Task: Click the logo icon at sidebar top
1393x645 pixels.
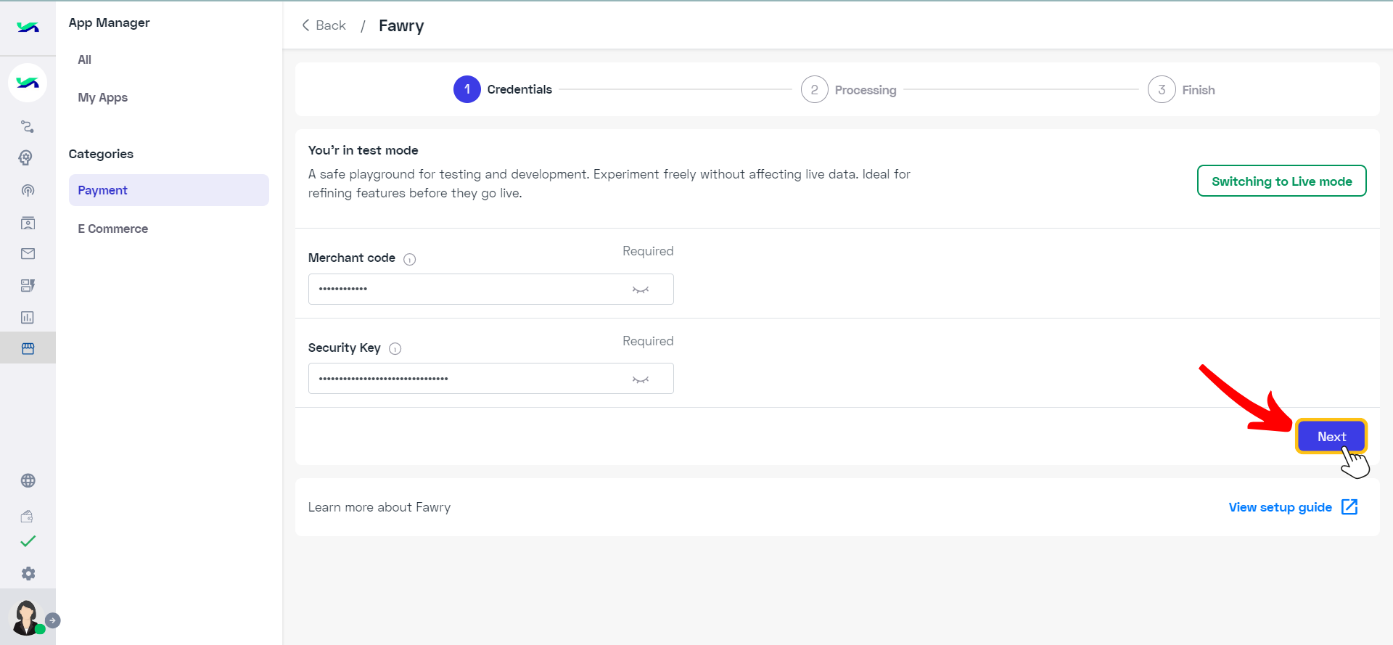Action: tap(28, 28)
